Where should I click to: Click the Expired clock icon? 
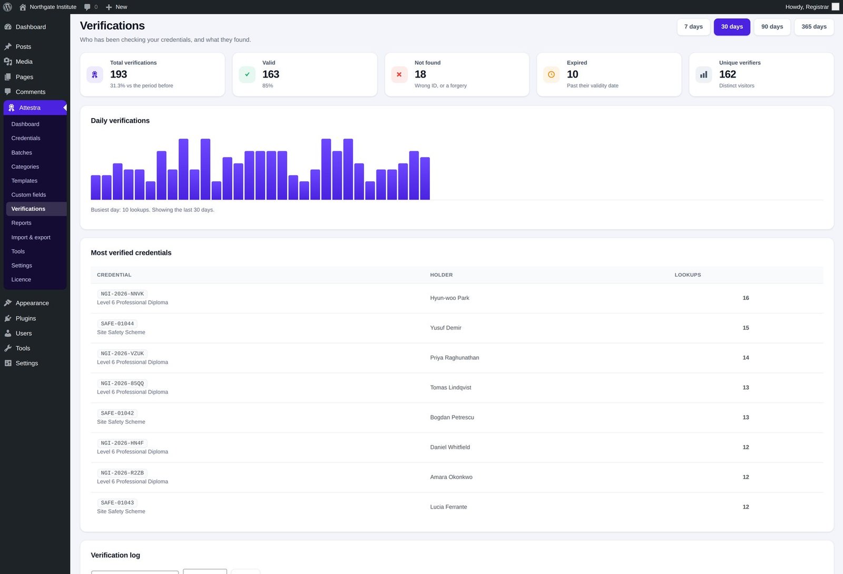(551, 74)
